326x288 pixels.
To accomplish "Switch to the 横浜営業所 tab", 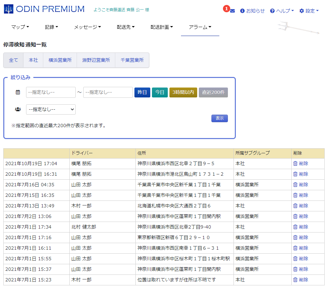I will coord(60,60).
